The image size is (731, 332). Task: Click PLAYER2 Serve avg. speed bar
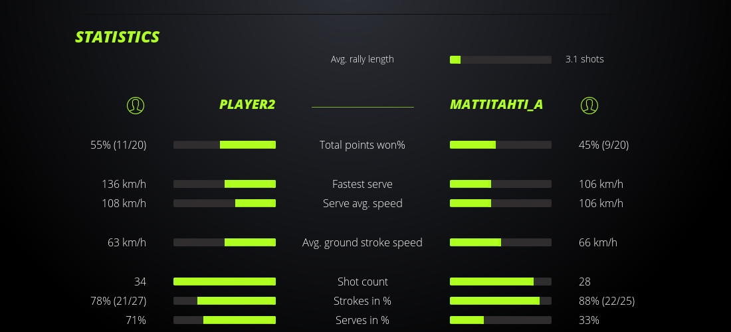pyautogui.click(x=225, y=203)
